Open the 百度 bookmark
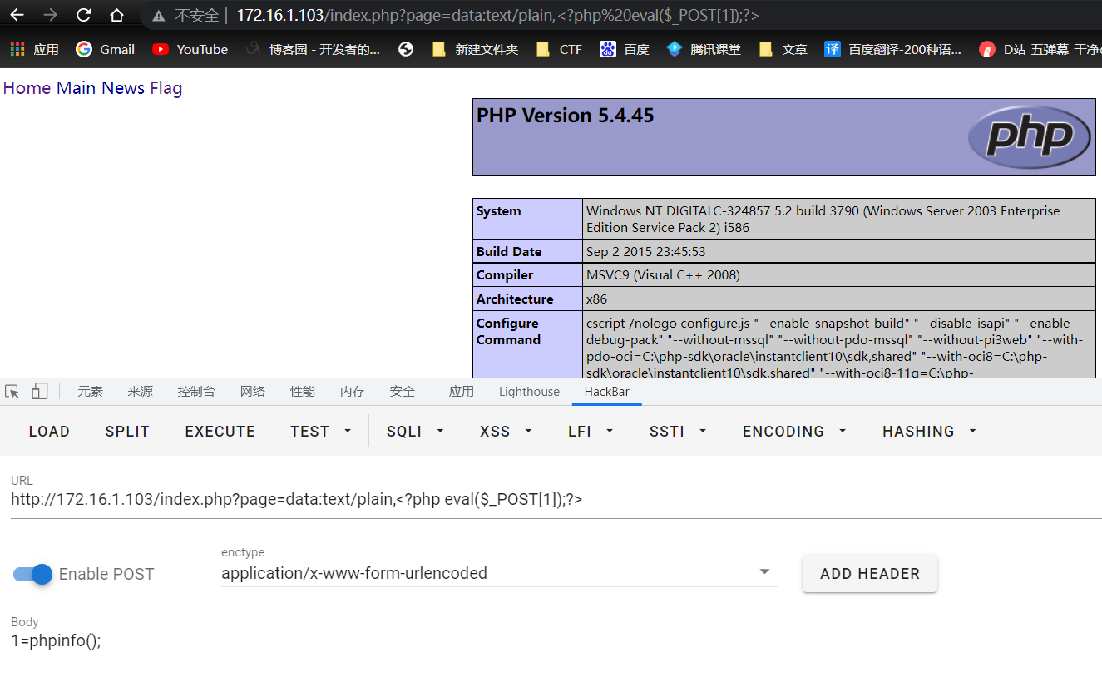The height and width of the screenshot is (677, 1102). [625, 49]
